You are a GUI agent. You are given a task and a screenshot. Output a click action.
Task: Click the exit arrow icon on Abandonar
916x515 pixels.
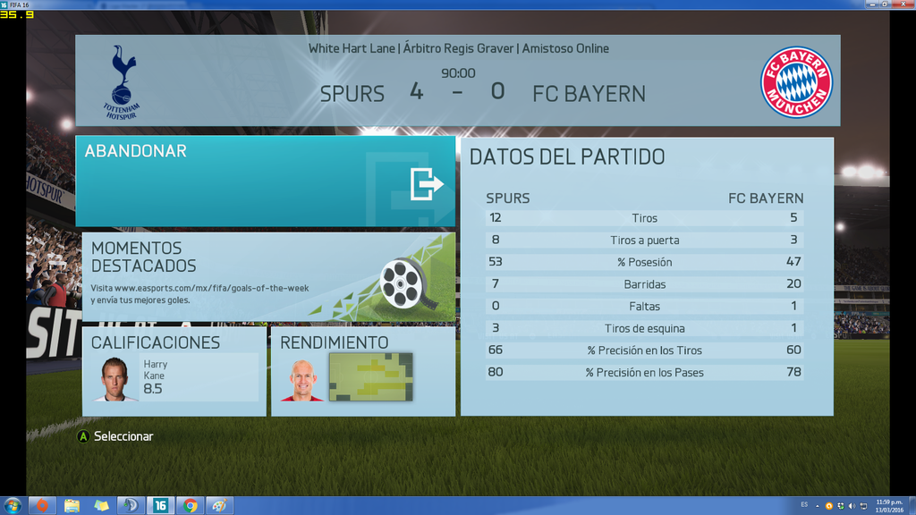tap(427, 184)
